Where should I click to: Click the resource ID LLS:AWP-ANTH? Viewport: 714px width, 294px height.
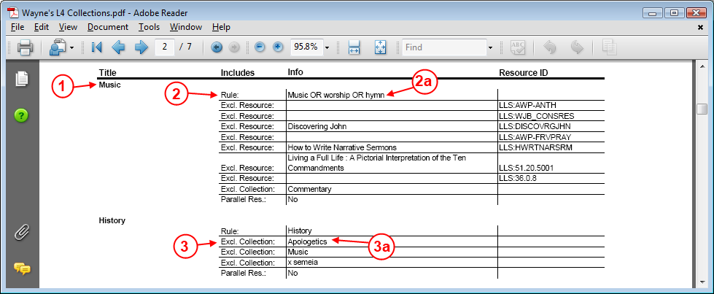(x=528, y=105)
